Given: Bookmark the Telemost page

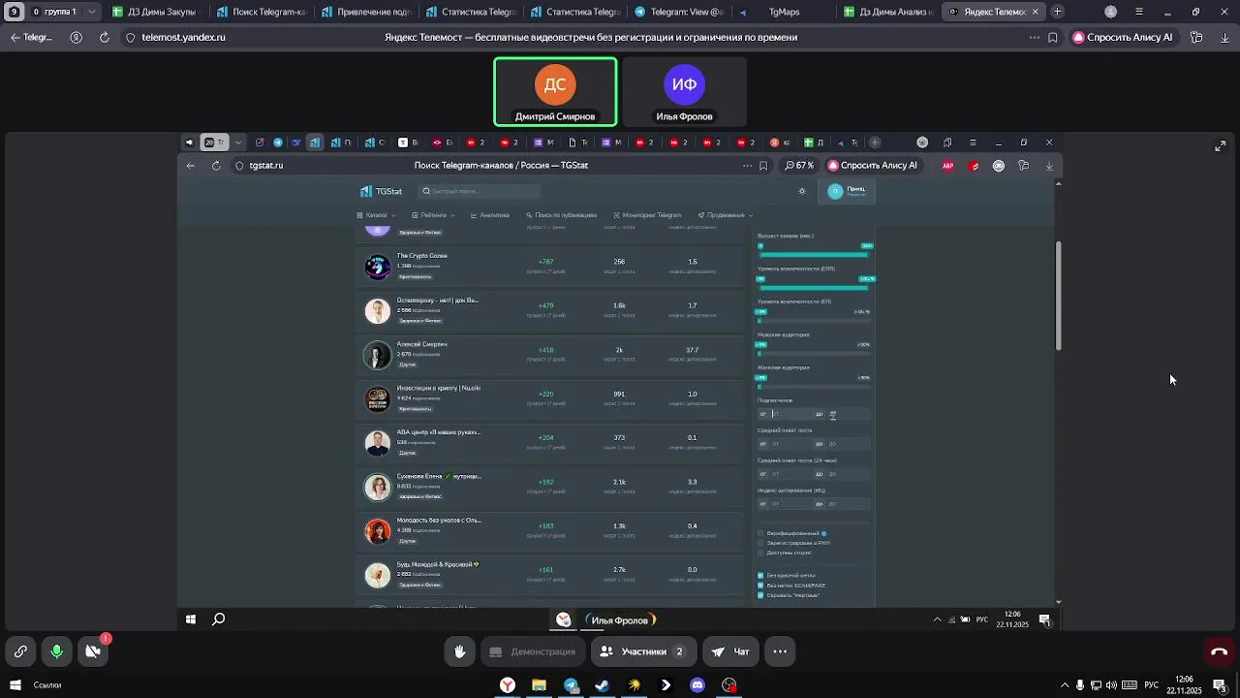Looking at the screenshot, I should click(x=1053, y=37).
